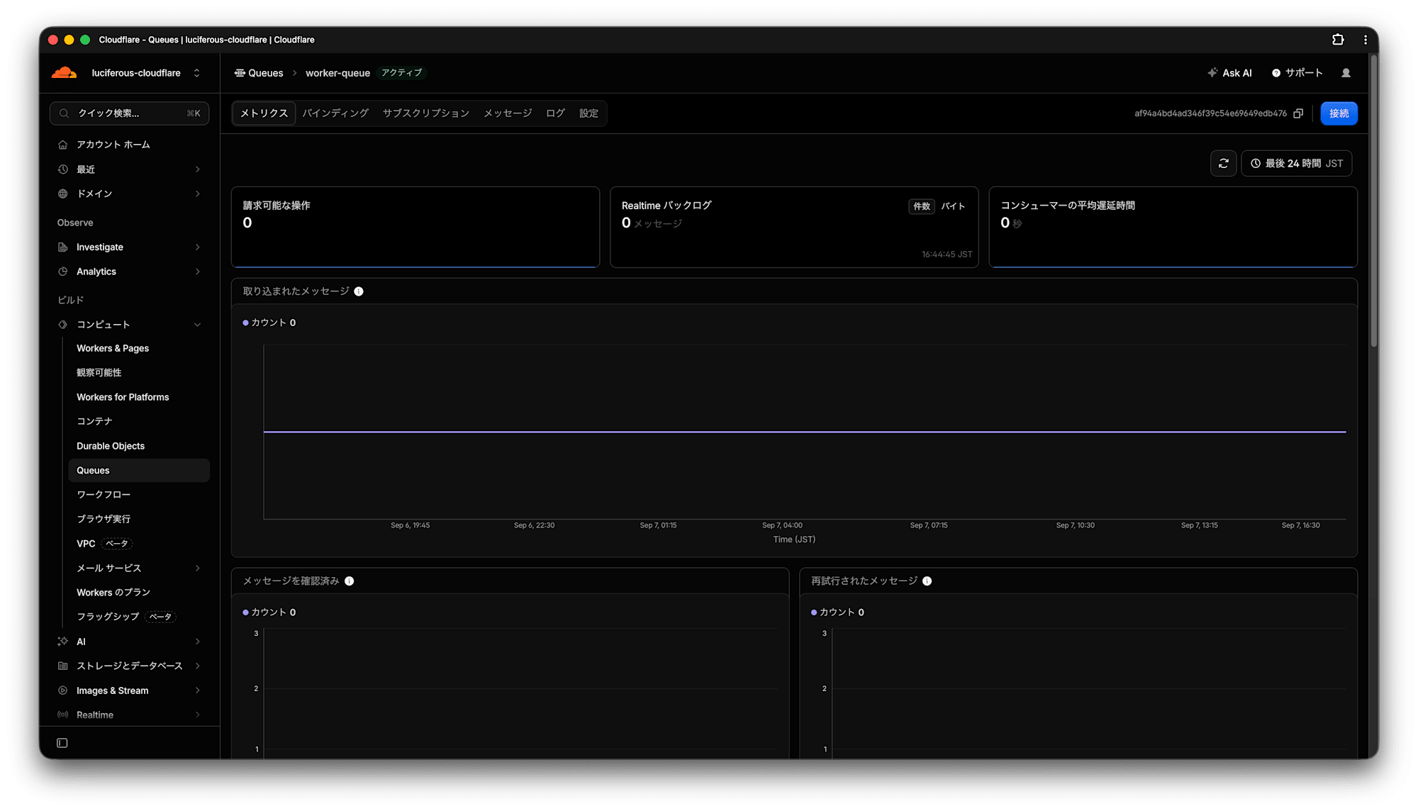
Task: Copy the queue ID with the copy icon
Action: click(x=1298, y=113)
